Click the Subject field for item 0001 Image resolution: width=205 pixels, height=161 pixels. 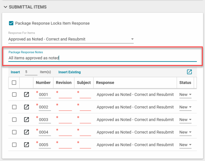click(x=85, y=95)
